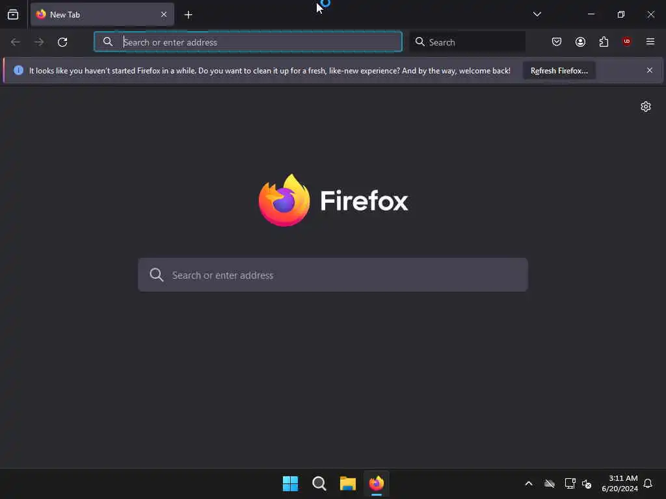Dismiss the Firefox refresh notification bar

(650, 70)
